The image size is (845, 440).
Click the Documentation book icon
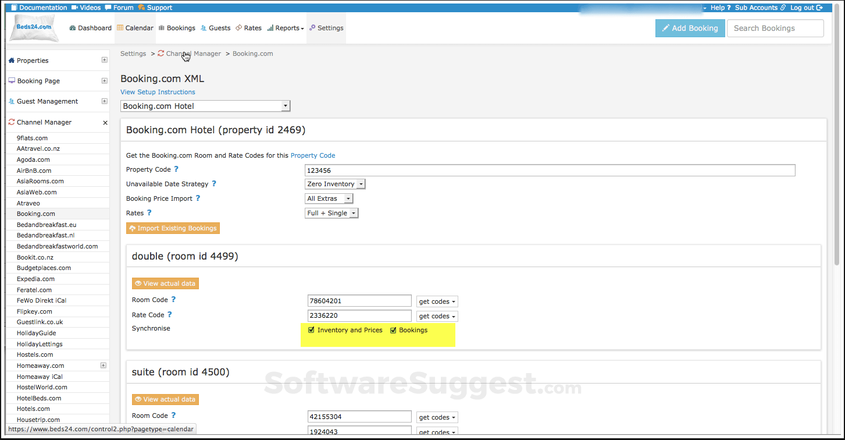point(14,8)
